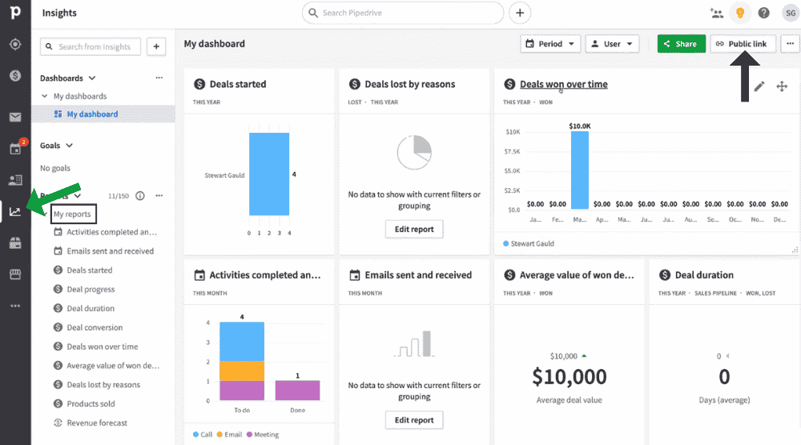Click the green Share button
This screenshot has width=801, height=445.
(681, 44)
